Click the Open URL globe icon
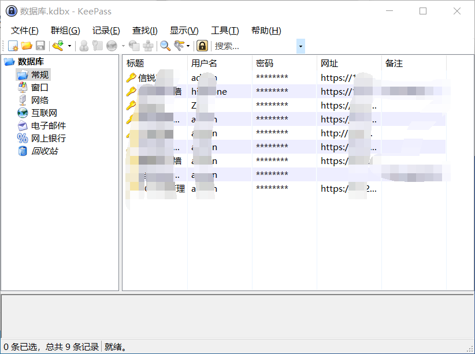 (112, 46)
